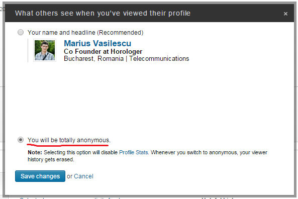This screenshot has height=199, width=298.
Task: Click the red underline beneath anonymous option
Action: click(68, 145)
